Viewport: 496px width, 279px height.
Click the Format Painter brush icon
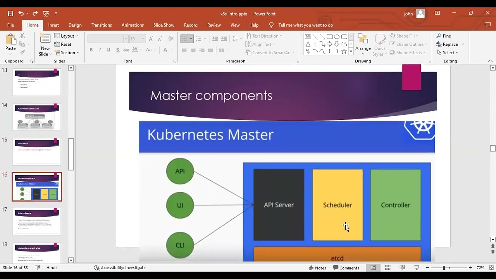22,52
